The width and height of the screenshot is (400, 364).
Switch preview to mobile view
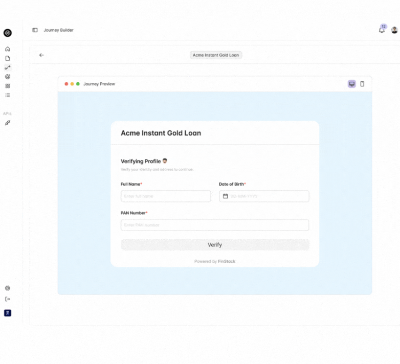(x=362, y=84)
